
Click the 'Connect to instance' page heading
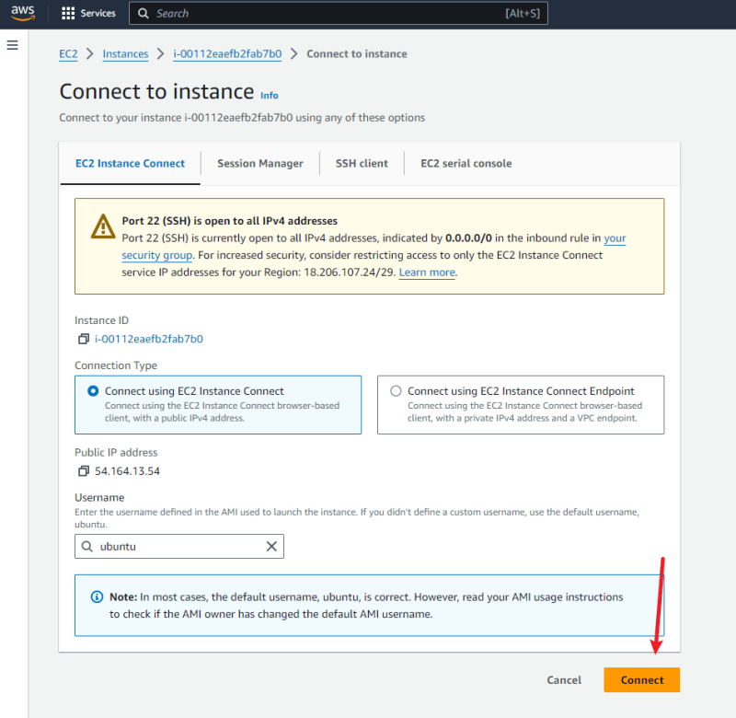click(156, 91)
